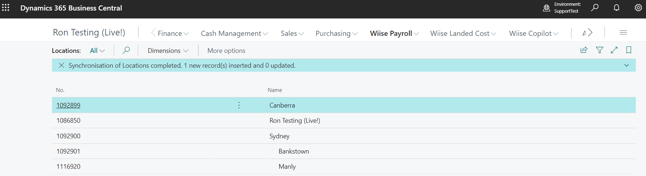Screen dimensions: 646x176
Task: Open the Cash Management menu
Action: coord(234,33)
